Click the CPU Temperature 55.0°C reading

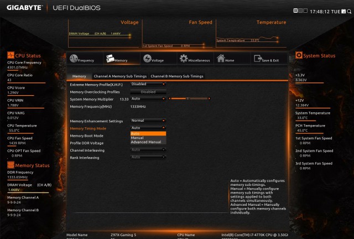pos(22,128)
